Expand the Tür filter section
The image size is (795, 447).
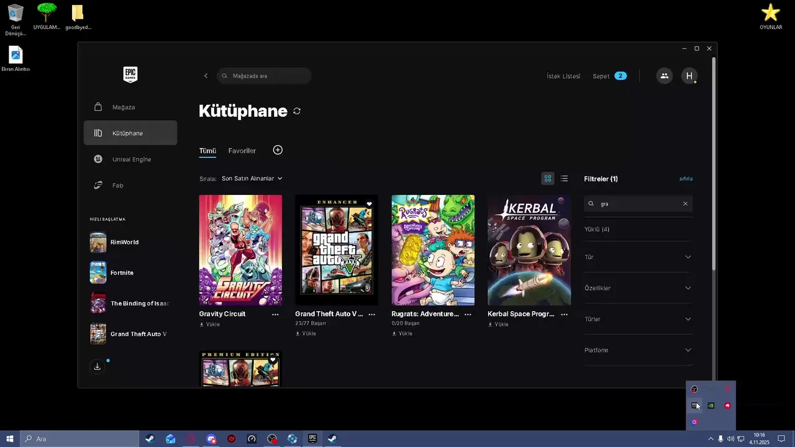(638, 257)
